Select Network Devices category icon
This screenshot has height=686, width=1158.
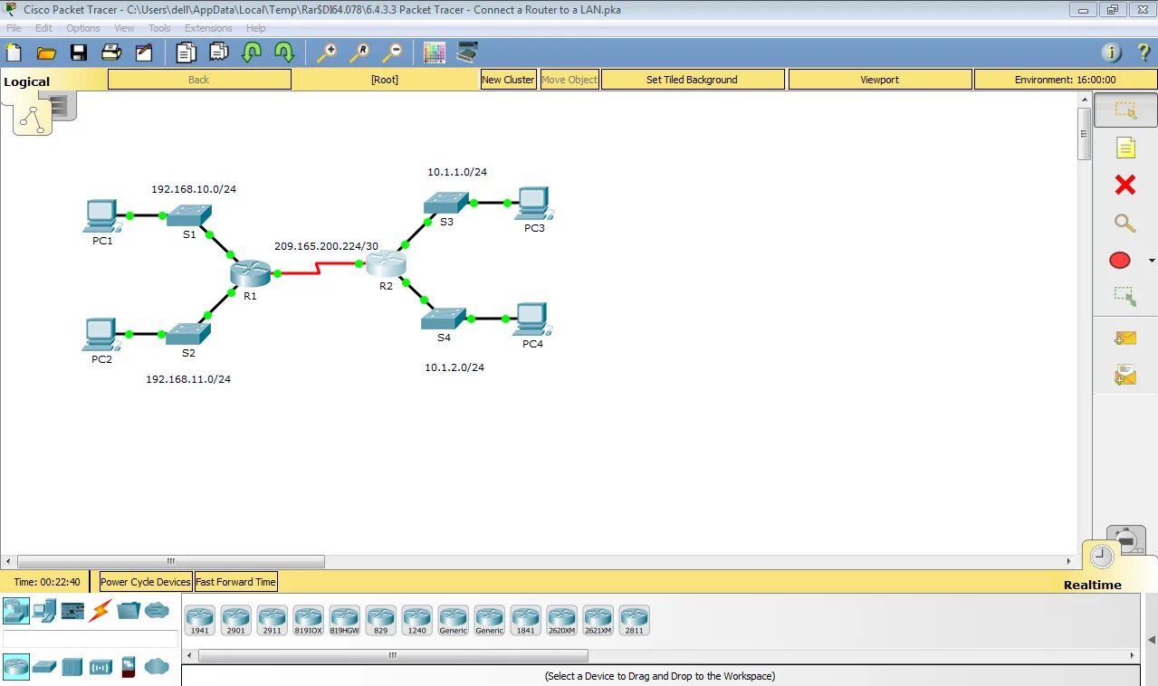(15, 611)
